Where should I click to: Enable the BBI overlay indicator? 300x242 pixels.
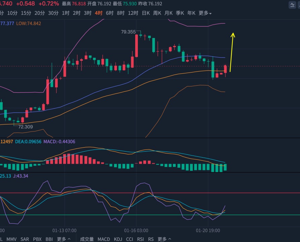click(49, 239)
